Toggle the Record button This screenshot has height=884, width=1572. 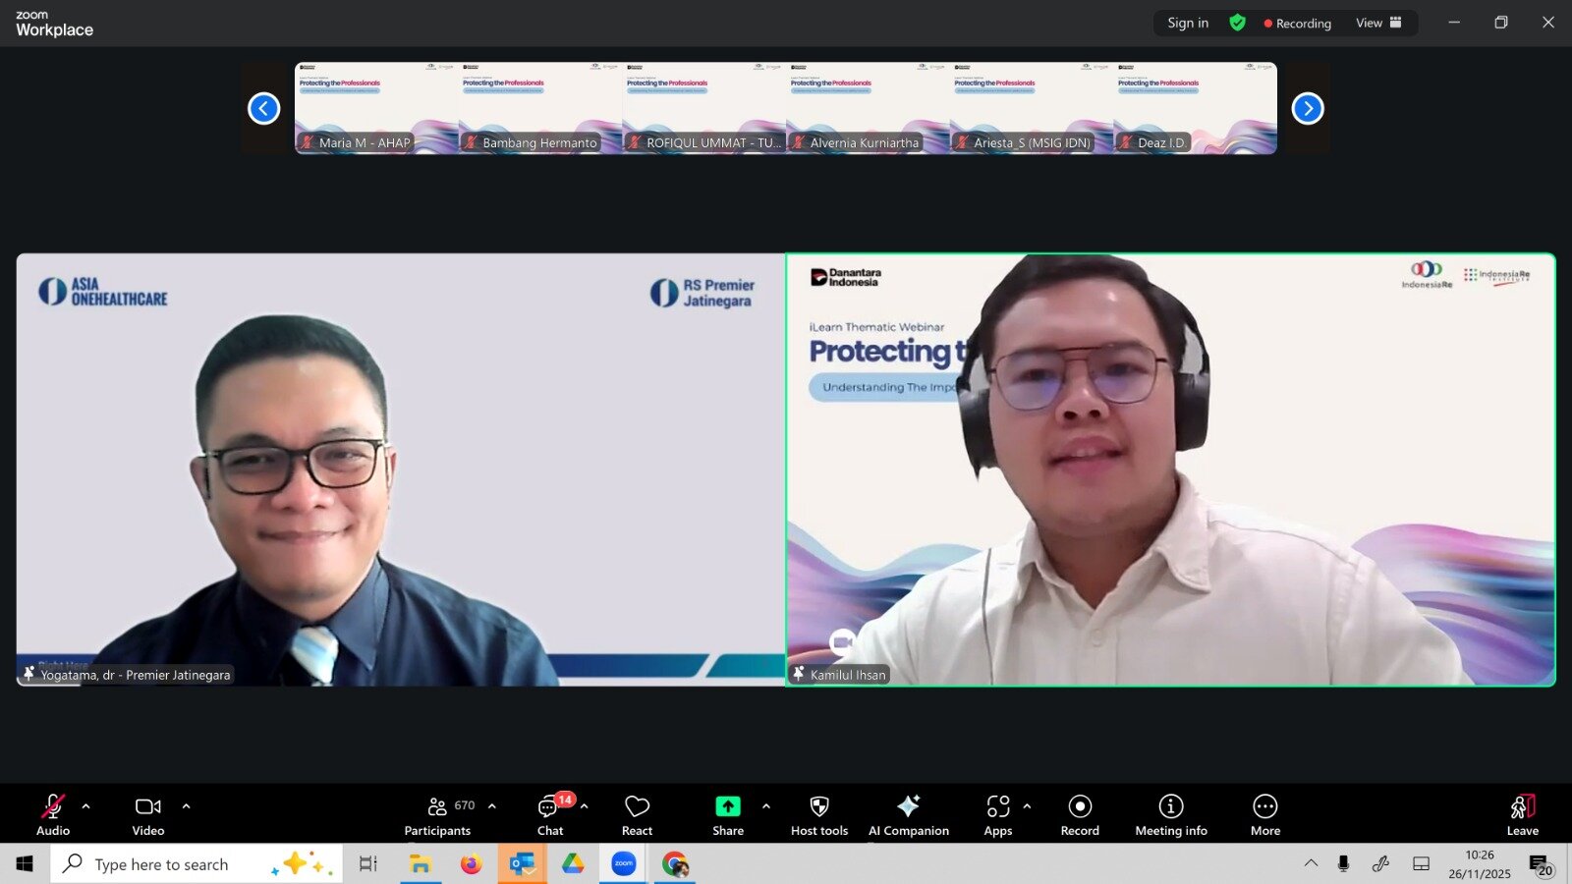click(x=1080, y=815)
